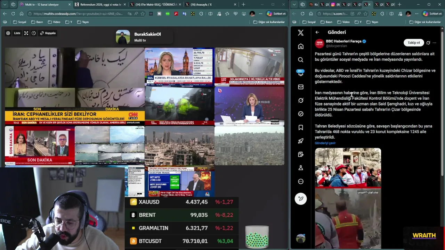The image size is (445, 250).
Task: Open Basın bookmark folder in left browser
Action: [x=37, y=22]
